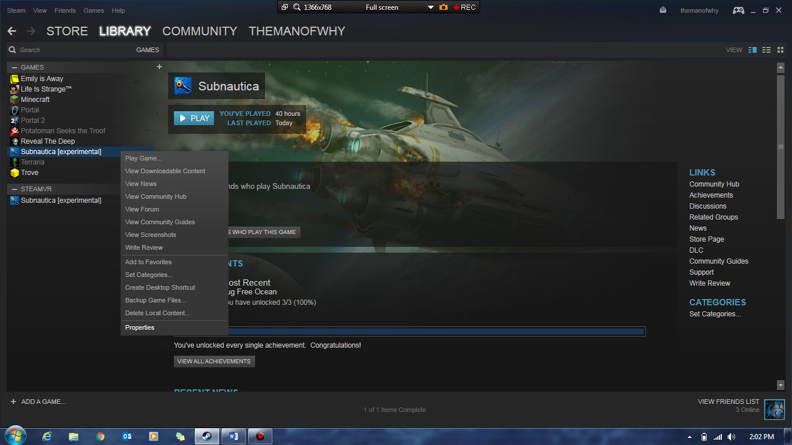Open the media player taskbar icon
Viewport: 792px width, 445px height.
click(x=154, y=436)
